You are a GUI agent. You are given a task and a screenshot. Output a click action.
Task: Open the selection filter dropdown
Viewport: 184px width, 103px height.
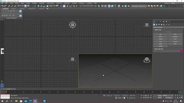(x=20, y=6)
